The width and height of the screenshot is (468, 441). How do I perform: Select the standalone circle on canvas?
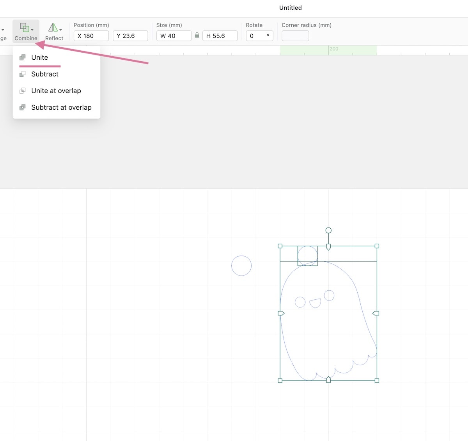point(241,265)
